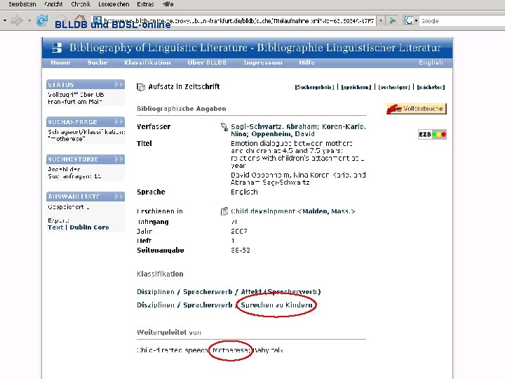Open journal Child development Malden, Mass.
This screenshot has height=379, width=505.
pos(292,211)
